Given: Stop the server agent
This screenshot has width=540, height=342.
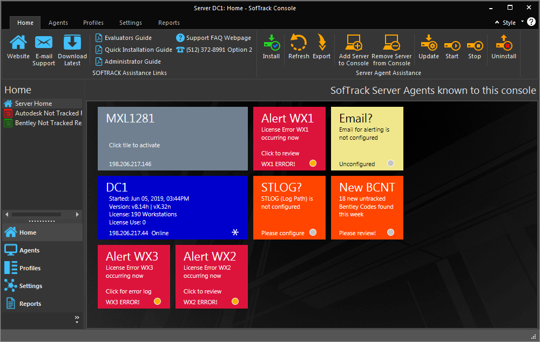Looking at the screenshot, I should pos(475,46).
